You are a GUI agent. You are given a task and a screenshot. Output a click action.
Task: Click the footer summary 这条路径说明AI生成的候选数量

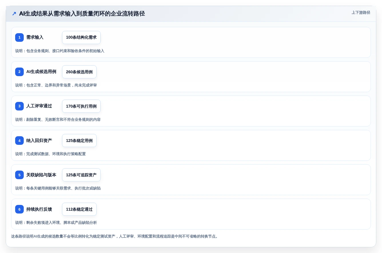pos(115,236)
